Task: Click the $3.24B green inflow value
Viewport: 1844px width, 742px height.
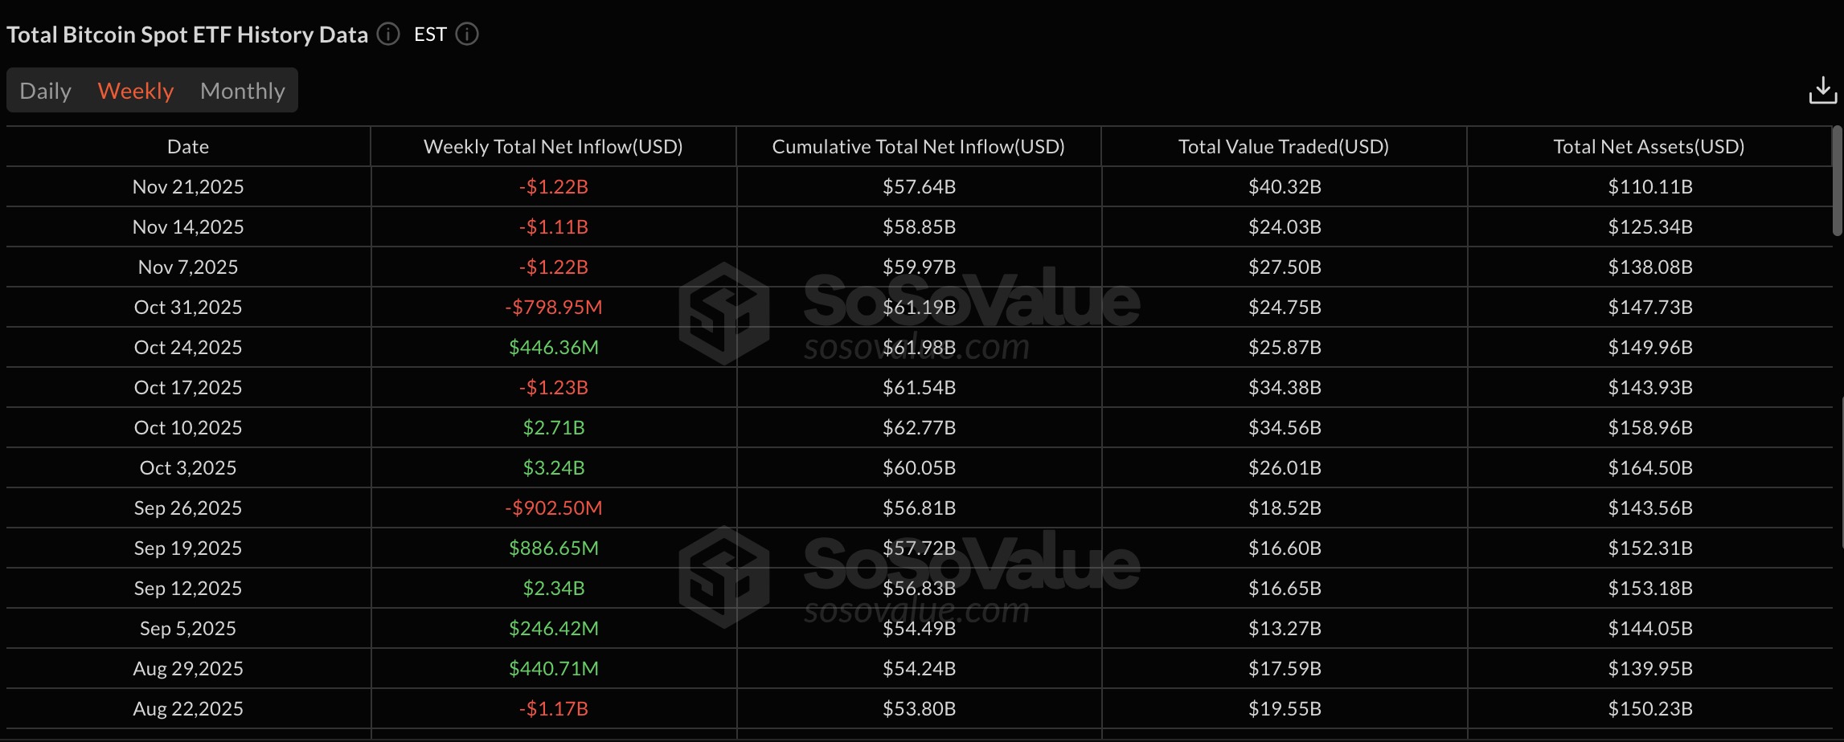Action: coord(553,467)
